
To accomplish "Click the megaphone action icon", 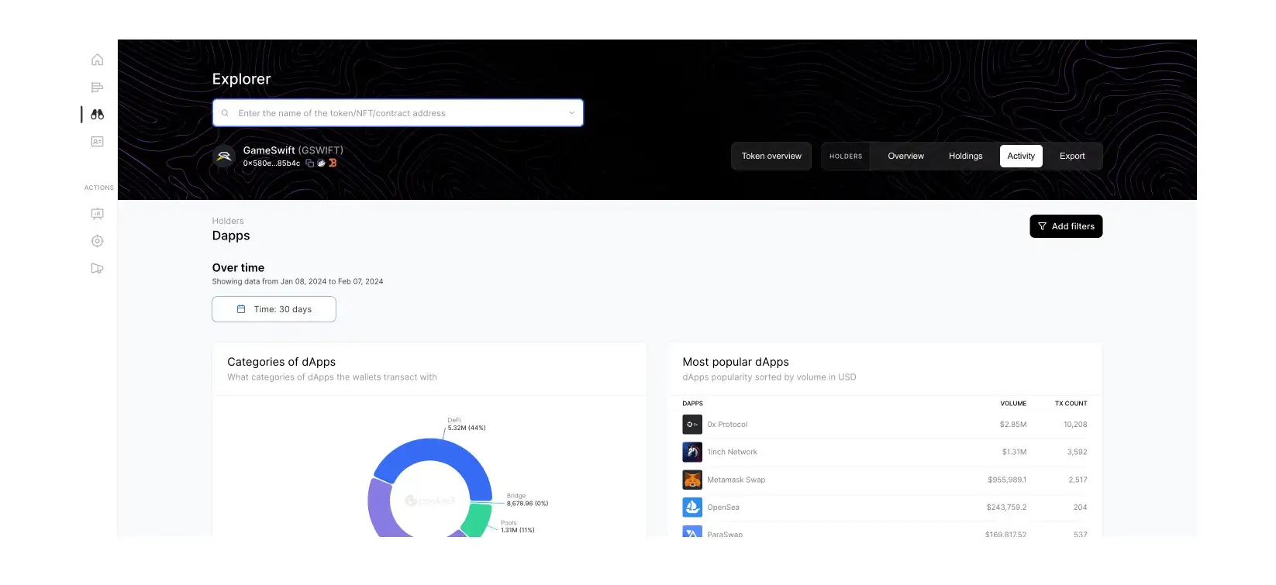I will click(x=97, y=269).
